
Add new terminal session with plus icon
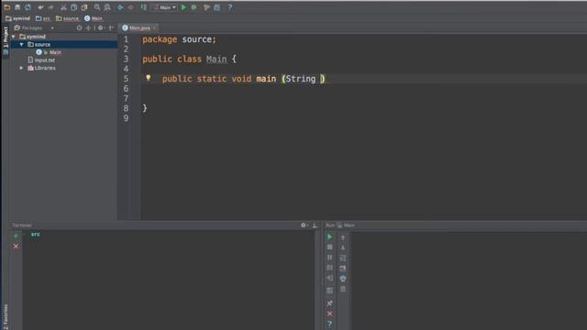click(16, 236)
